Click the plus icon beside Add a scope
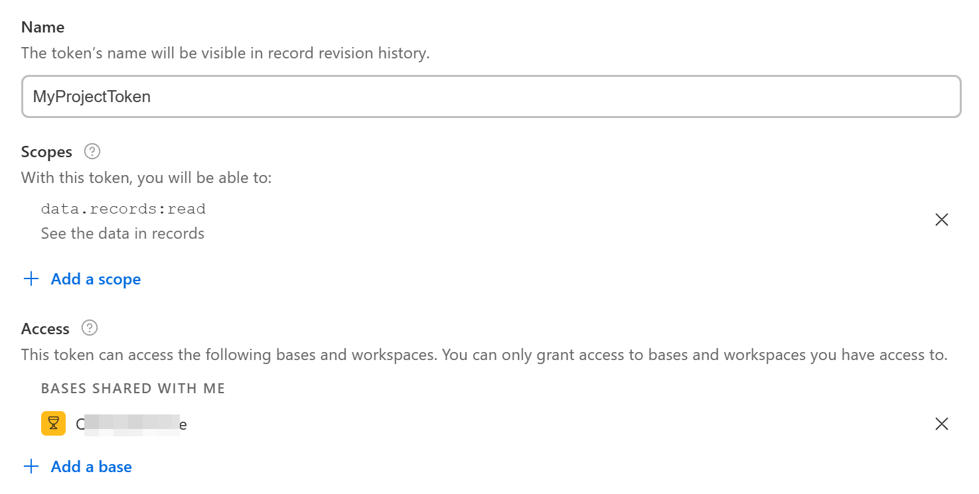This screenshot has width=979, height=494. (31, 279)
